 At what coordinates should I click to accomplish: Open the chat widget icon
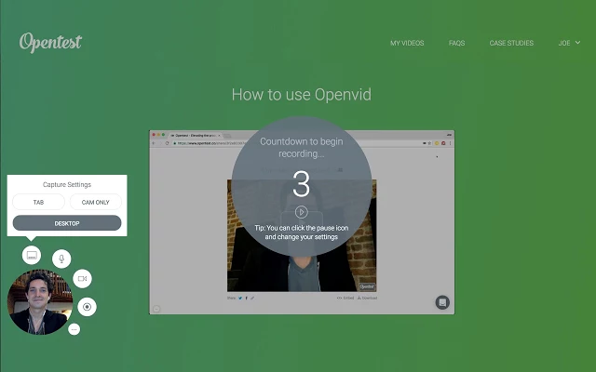point(442,302)
